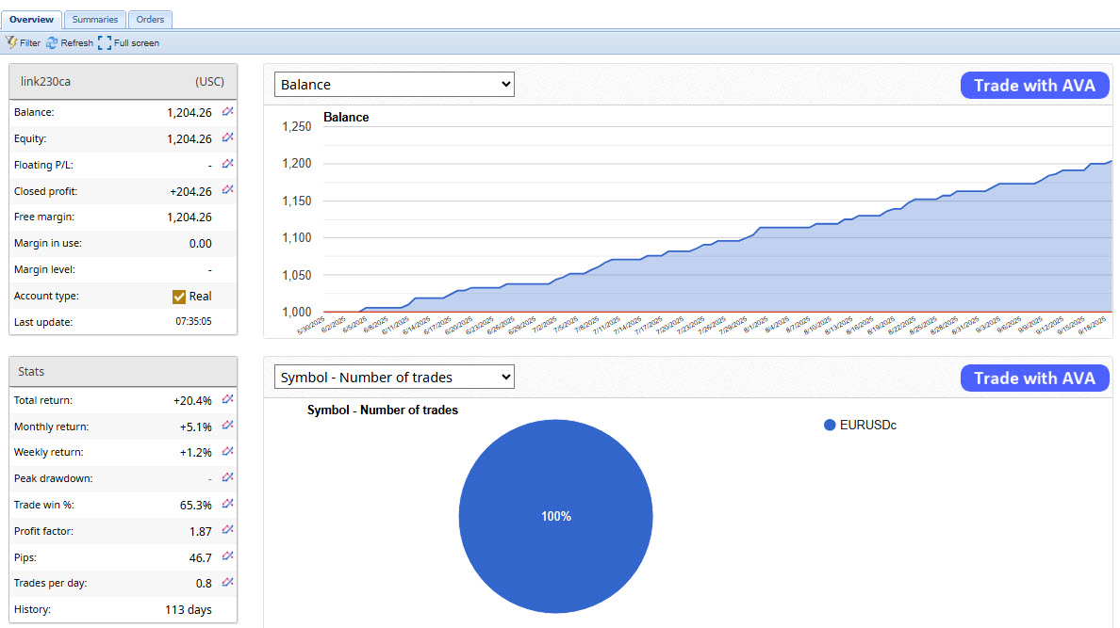
Task: Open chart icon next to Balance value
Action: [x=227, y=111]
